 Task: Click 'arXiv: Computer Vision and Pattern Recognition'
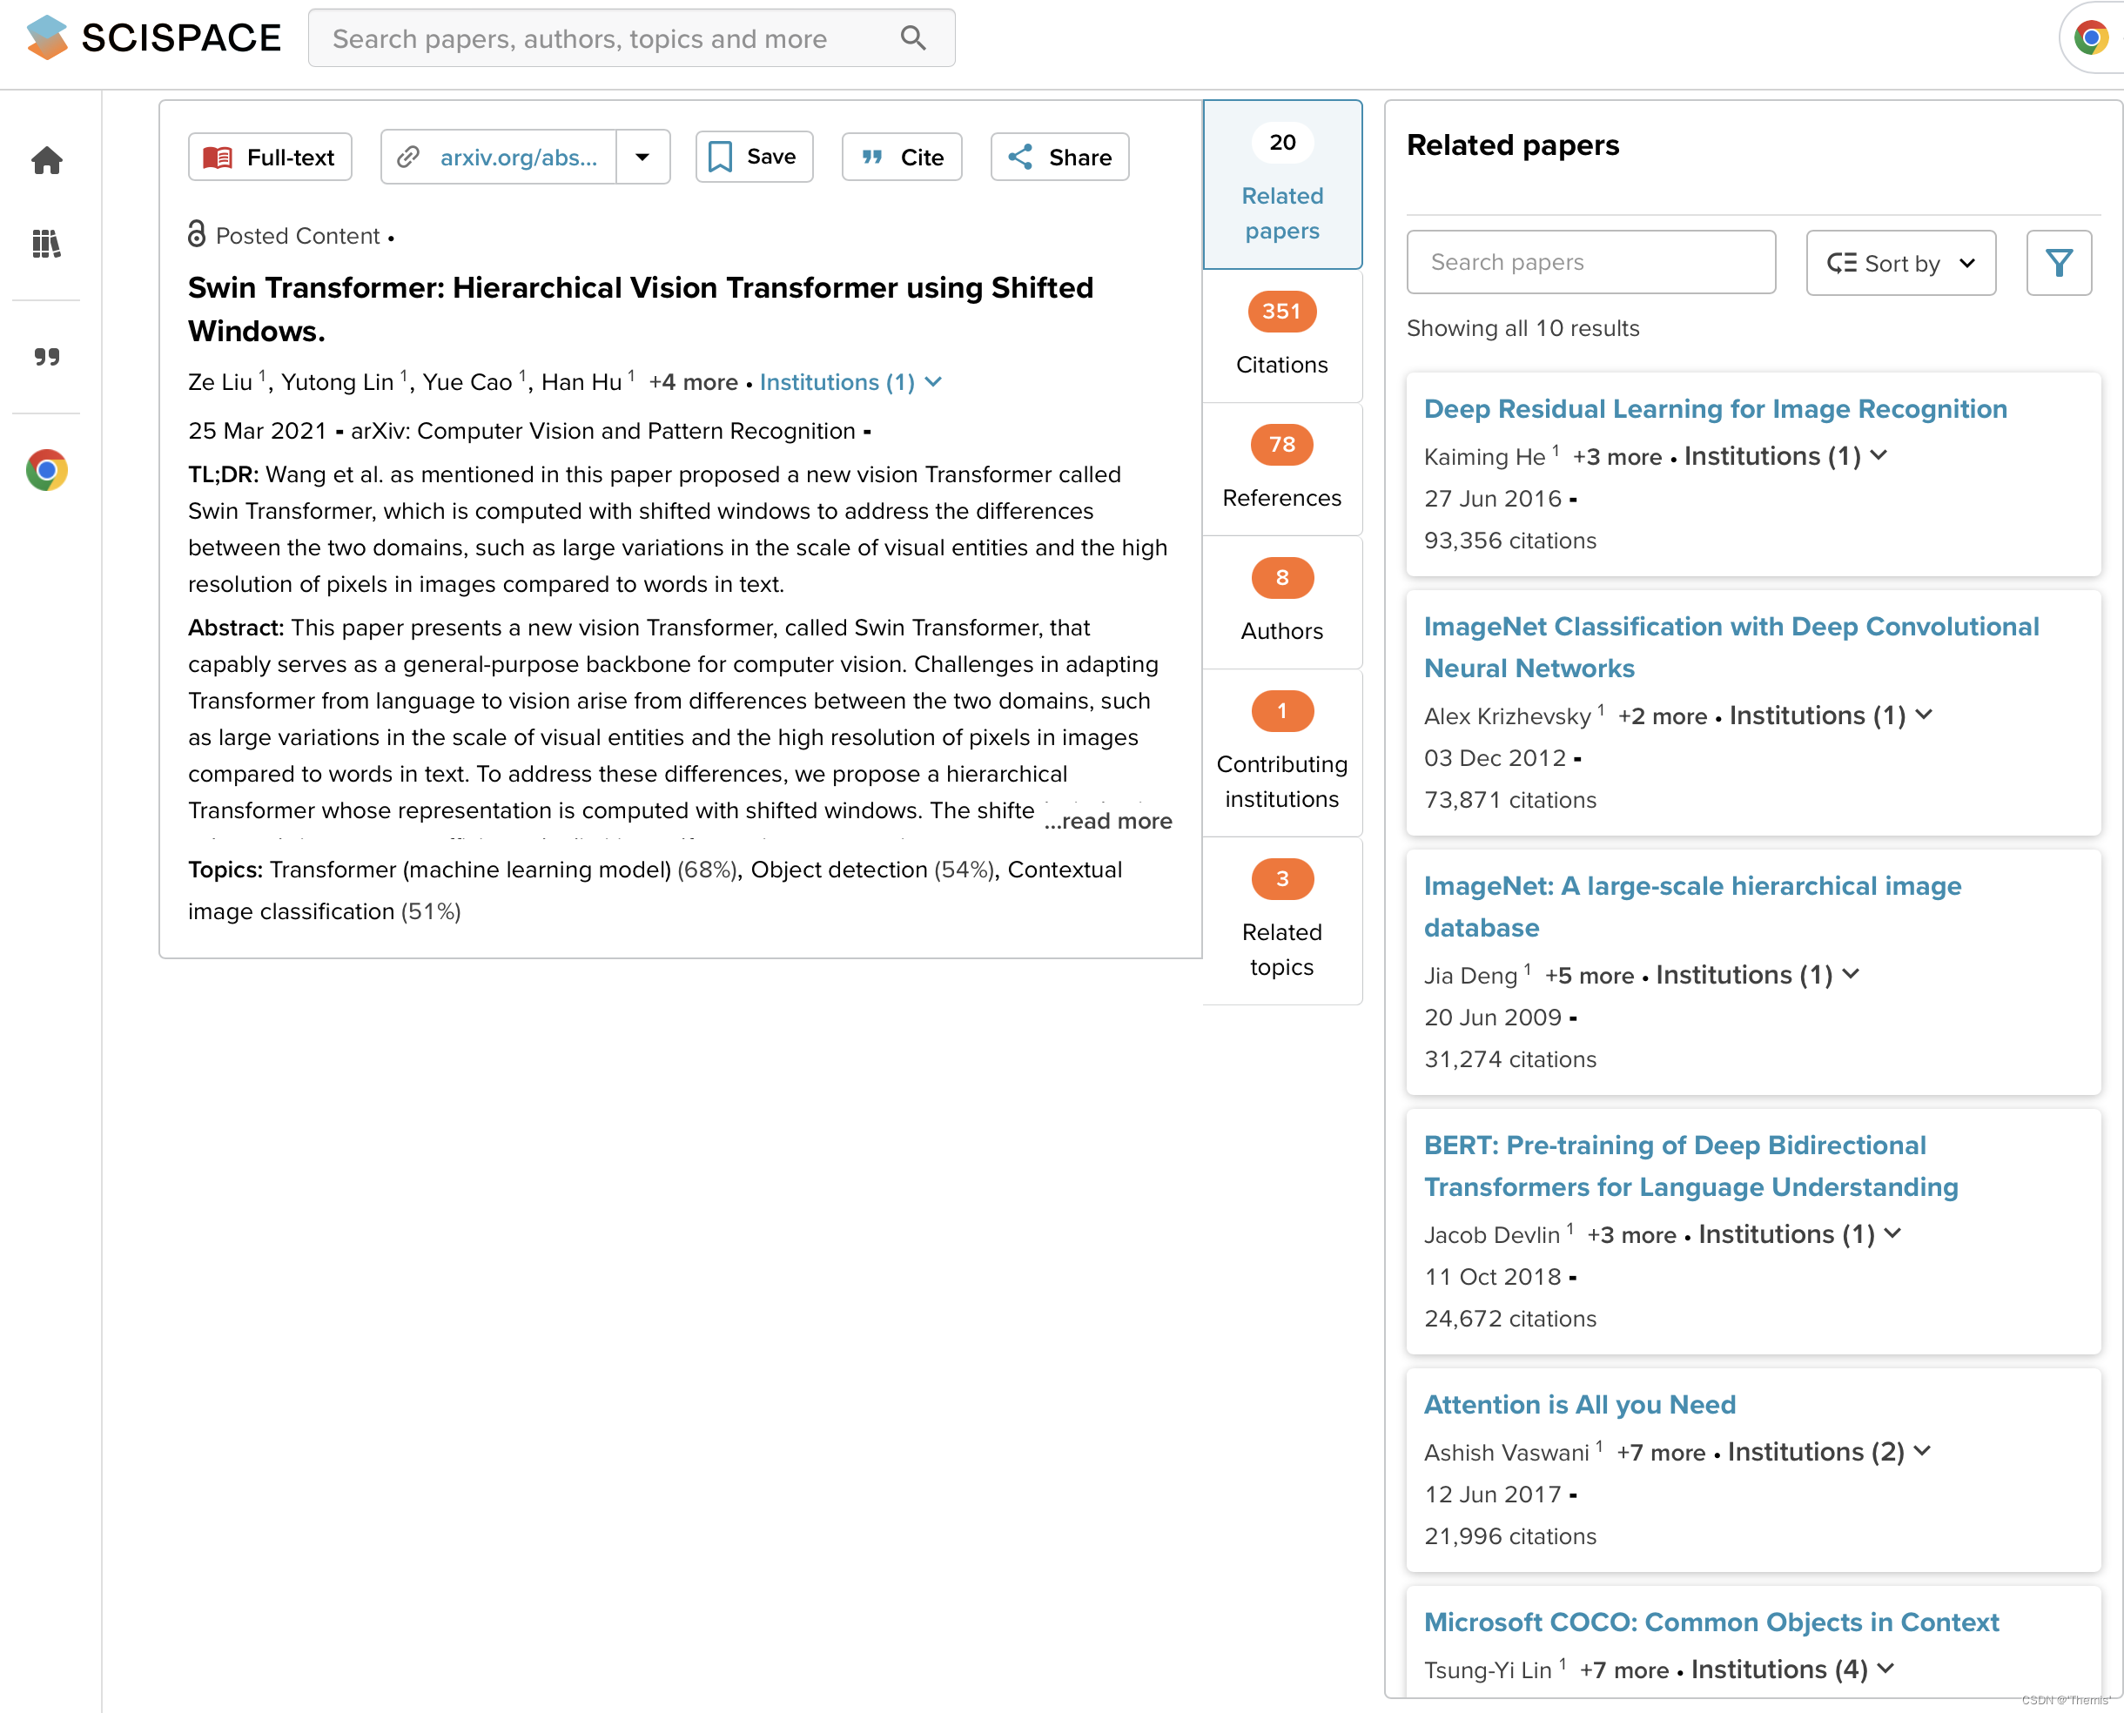coord(603,431)
